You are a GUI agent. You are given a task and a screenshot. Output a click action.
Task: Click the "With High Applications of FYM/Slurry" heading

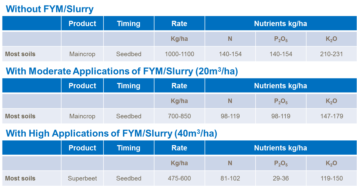(x=111, y=134)
